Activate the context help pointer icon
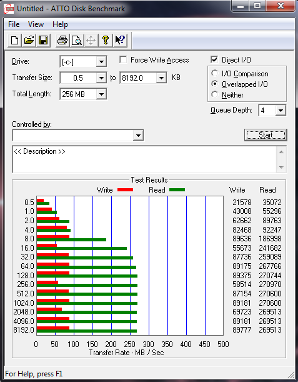The width and height of the screenshot is (298, 382). pos(120,40)
